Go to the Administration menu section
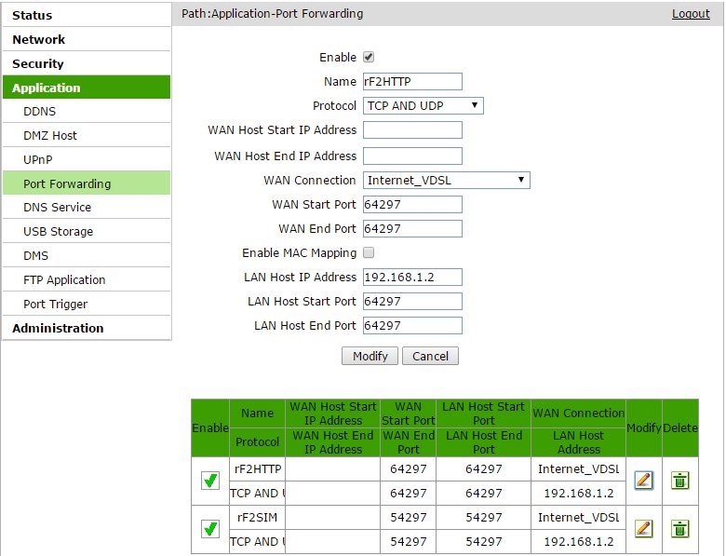The width and height of the screenshot is (726, 556). [58, 328]
